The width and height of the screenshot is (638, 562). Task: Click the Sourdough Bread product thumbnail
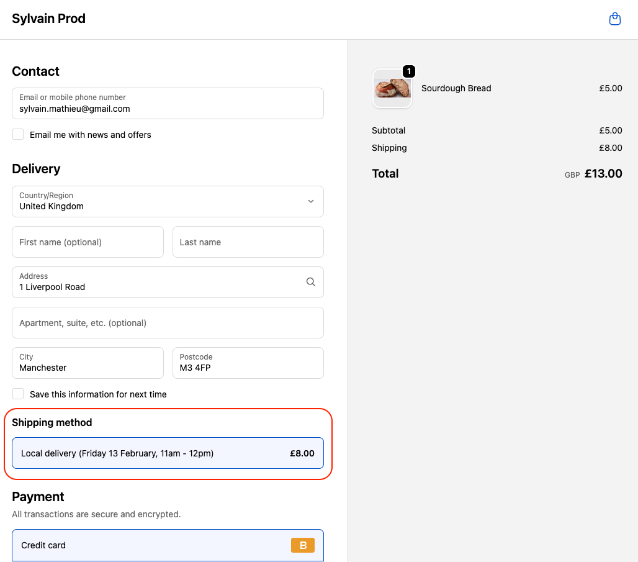pyautogui.click(x=392, y=89)
